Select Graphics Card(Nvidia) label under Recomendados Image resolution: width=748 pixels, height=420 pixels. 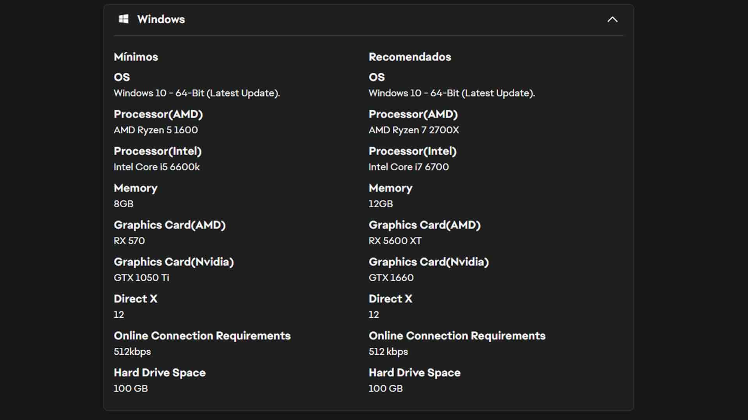pyautogui.click(x=429, y=262)
